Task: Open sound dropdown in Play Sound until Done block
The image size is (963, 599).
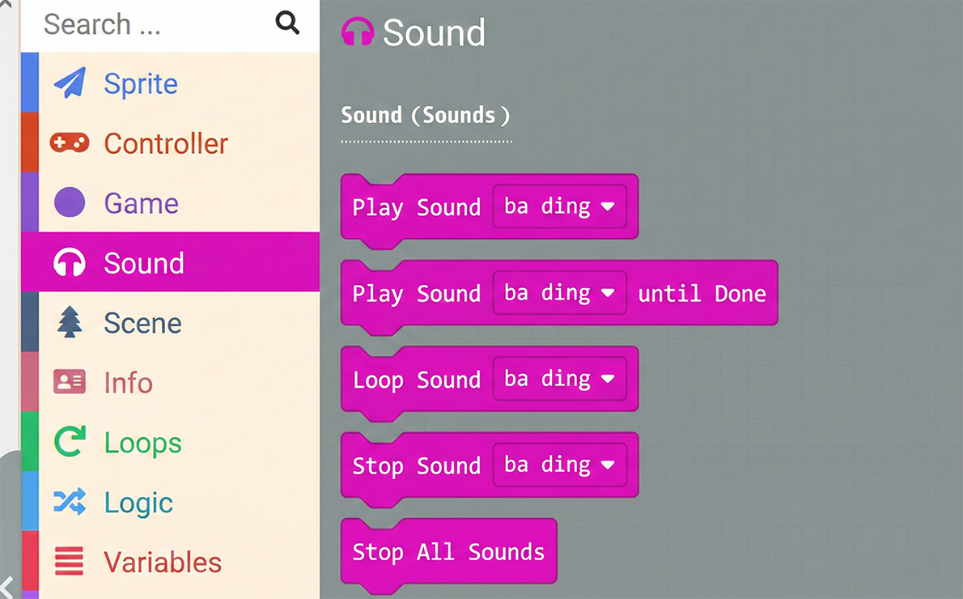Action: (x=559, y=293)
